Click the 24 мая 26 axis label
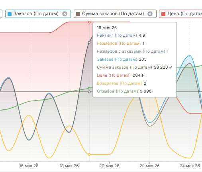 (190, 166)
